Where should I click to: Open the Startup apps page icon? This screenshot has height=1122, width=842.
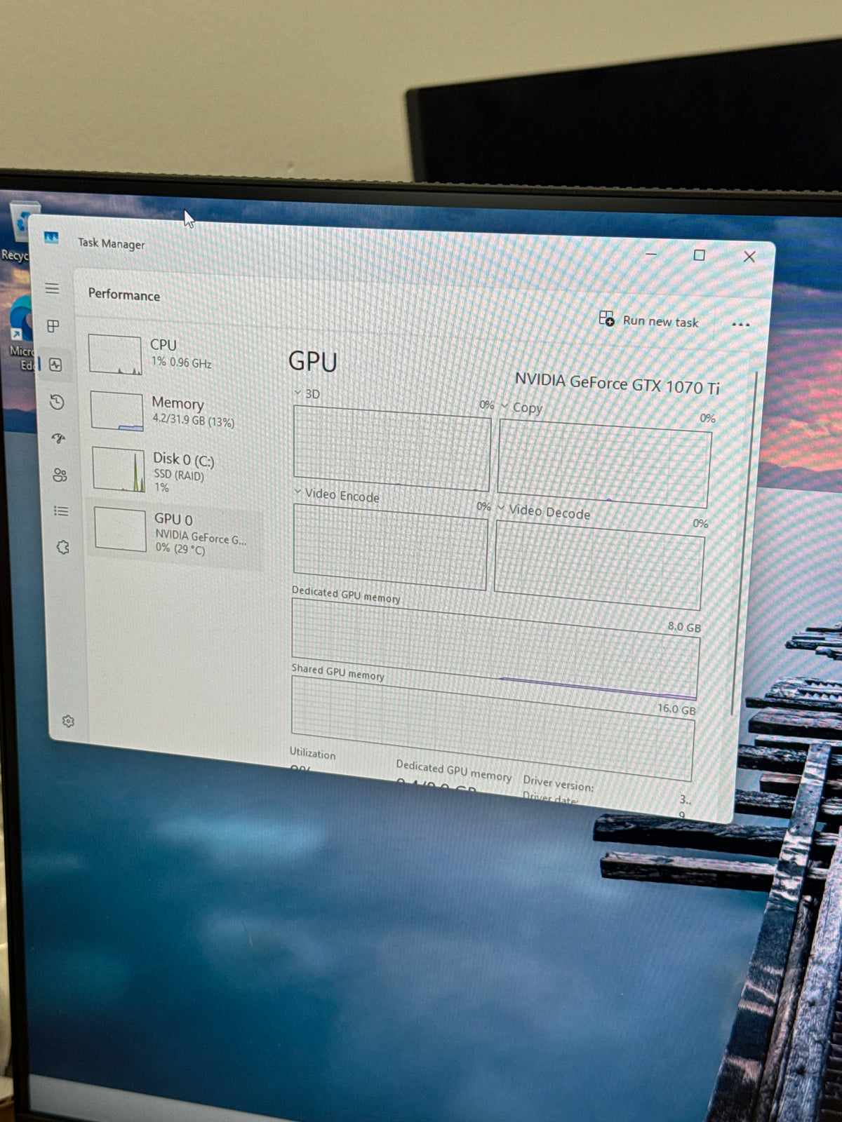coord(59,438)
